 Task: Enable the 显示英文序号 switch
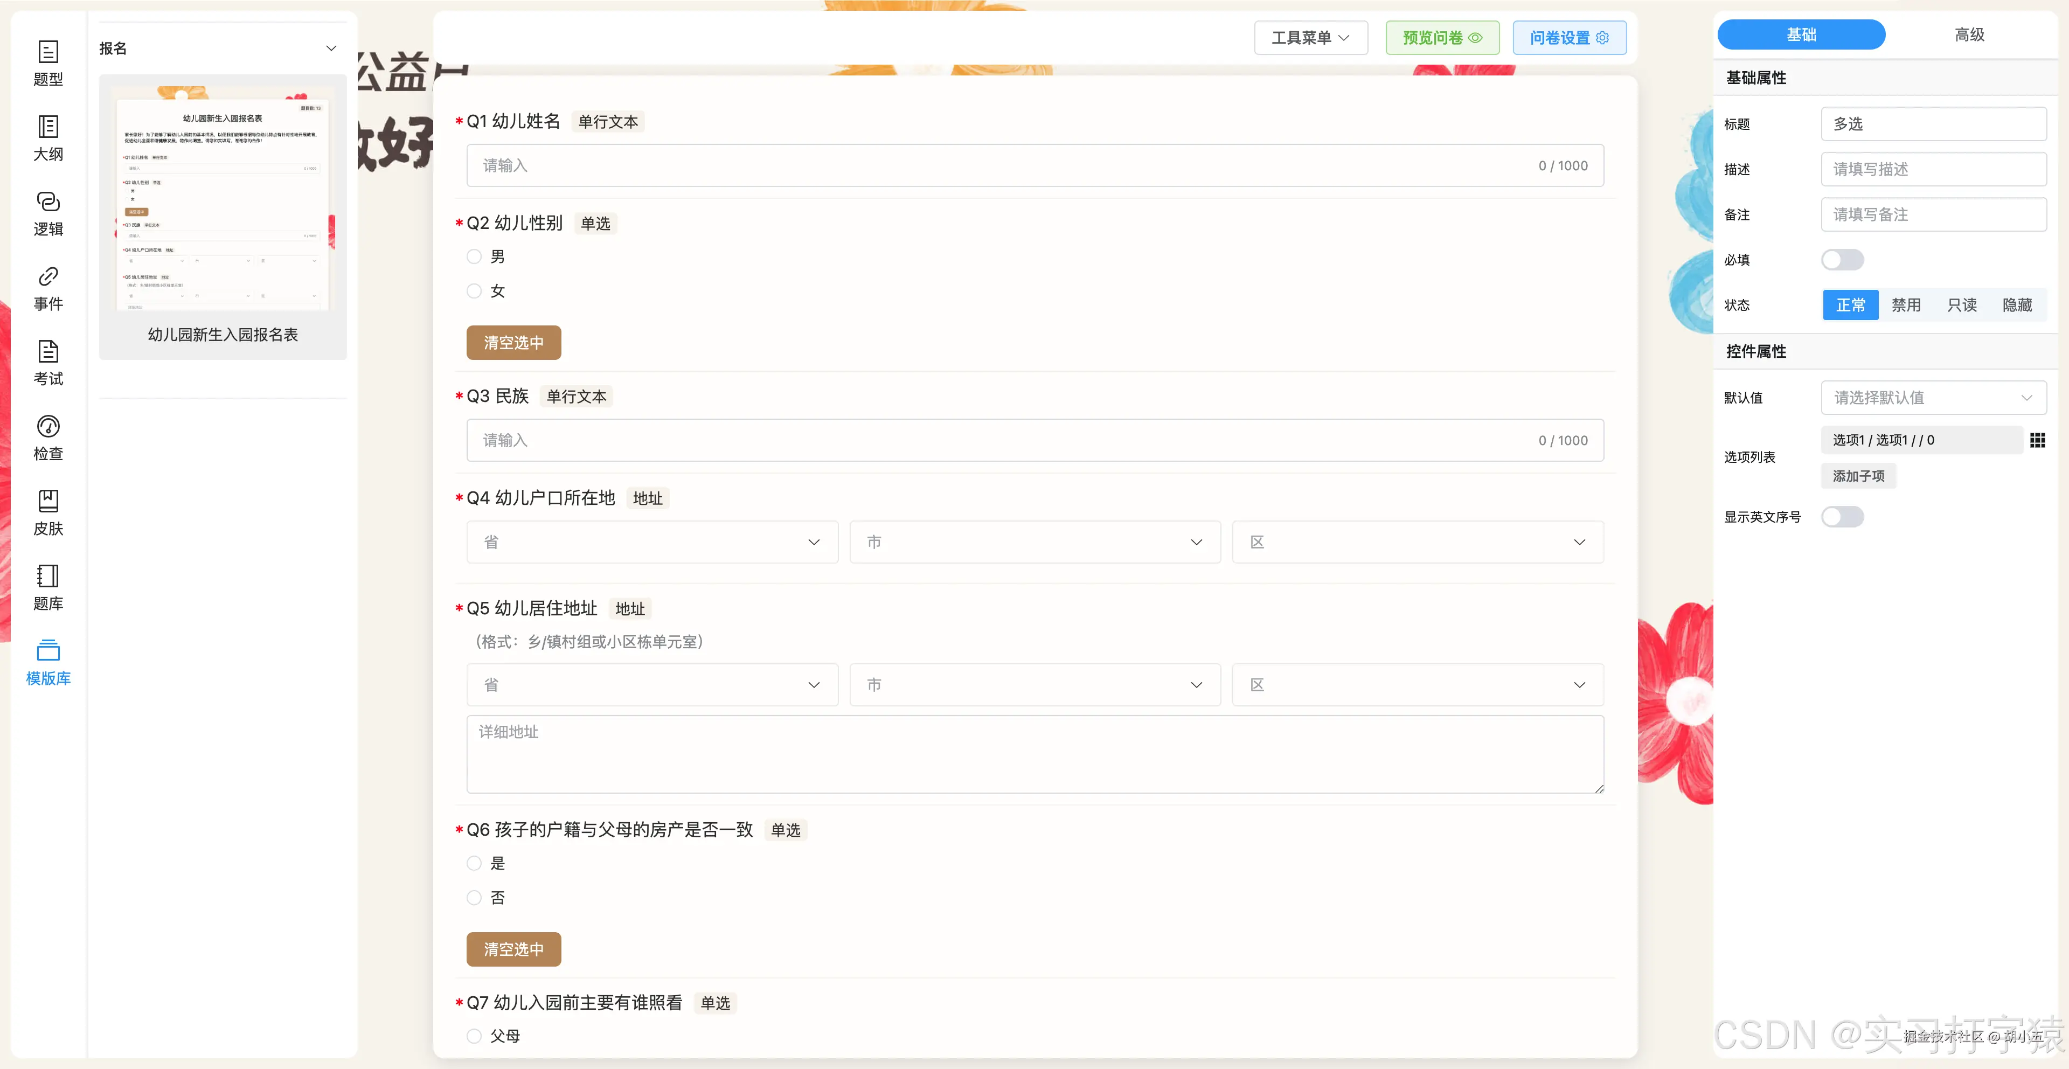point(1842,516)
